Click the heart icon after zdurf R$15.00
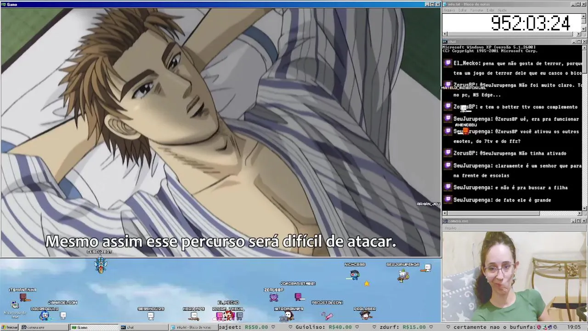This screenshot has height=331, width=588. click(x=430, y=327)
